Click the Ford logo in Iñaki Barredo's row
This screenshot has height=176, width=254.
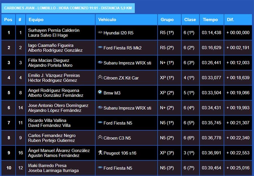point(100,168)
